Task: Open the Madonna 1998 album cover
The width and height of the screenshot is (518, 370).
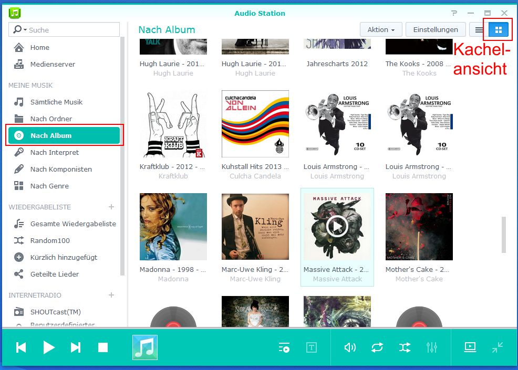Action: 173,227
